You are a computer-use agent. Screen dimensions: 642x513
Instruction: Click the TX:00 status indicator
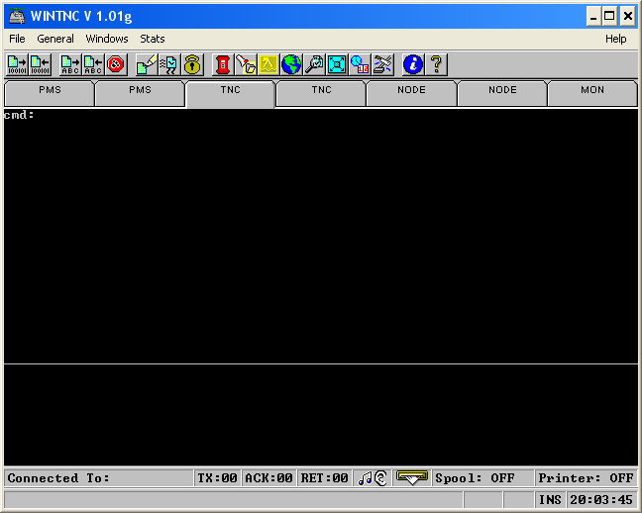pos(217,477)
